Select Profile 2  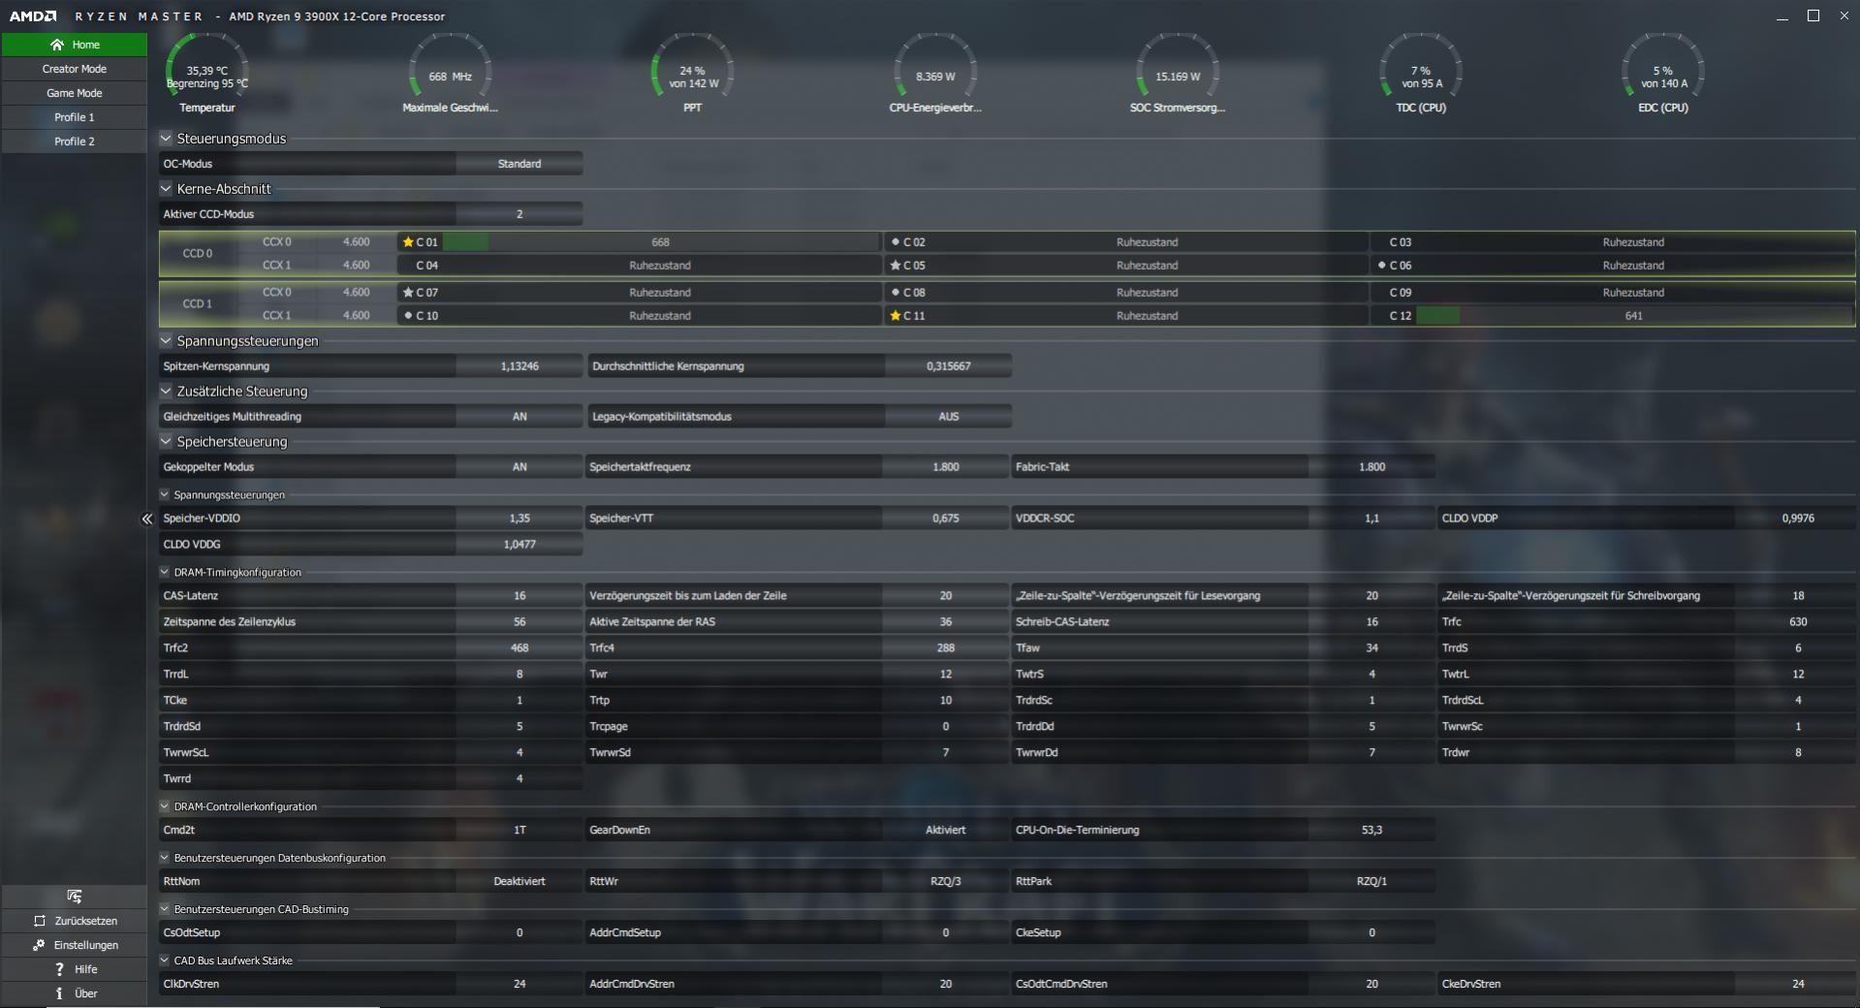(x=75, y=142)
